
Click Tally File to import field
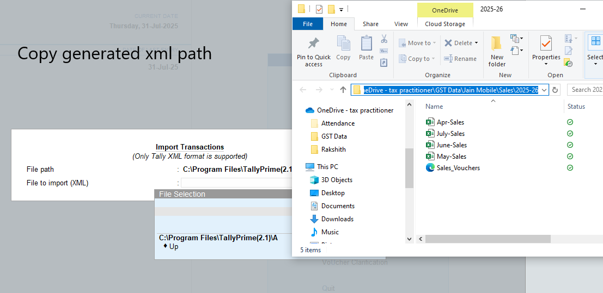coord(236,183)
